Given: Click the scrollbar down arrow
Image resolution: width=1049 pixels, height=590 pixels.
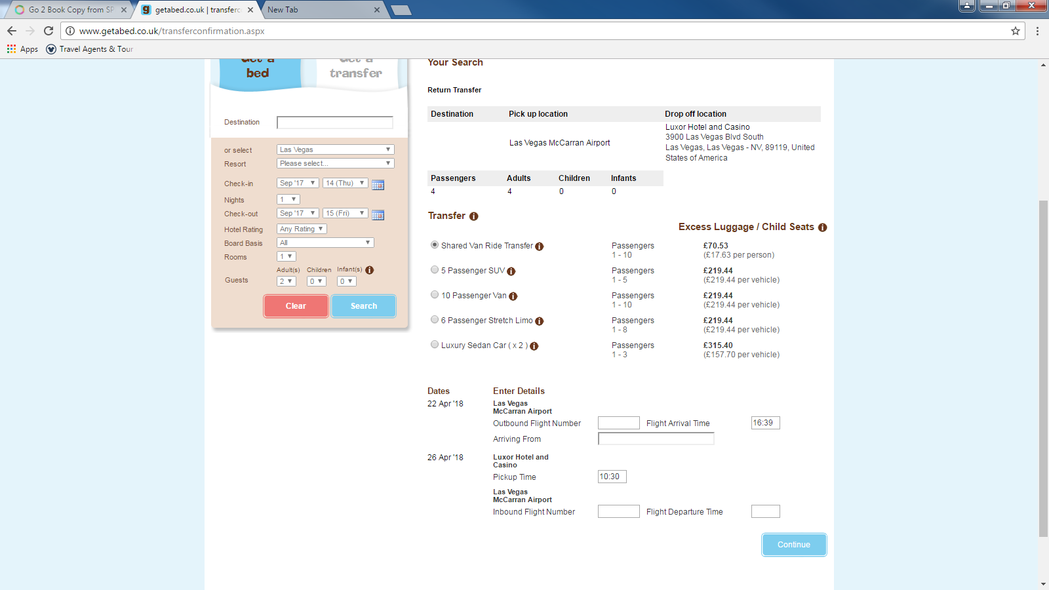Looking at the screenshot, I should (1043, 584).
